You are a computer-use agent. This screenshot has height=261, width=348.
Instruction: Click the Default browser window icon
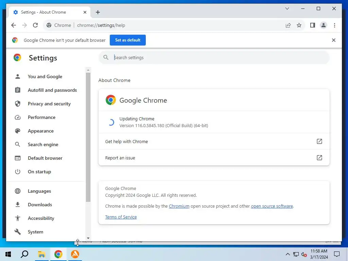click(18, 158)
